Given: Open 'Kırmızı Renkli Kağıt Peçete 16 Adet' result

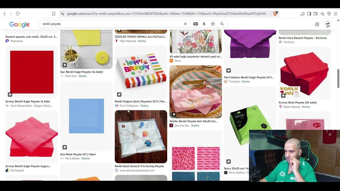Looking at the screenshot, I should click(28, 101).
